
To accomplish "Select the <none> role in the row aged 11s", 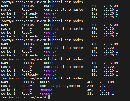I will (50, 17).
